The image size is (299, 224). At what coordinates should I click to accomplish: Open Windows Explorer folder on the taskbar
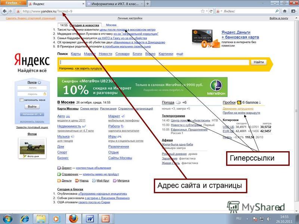[x=41, y=219]
